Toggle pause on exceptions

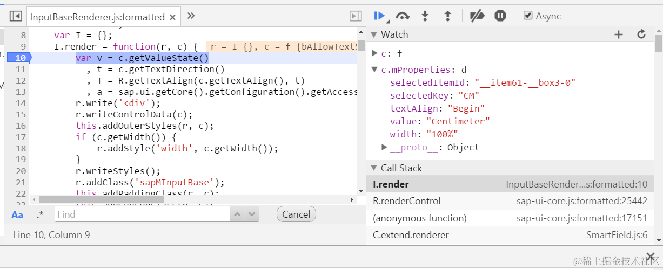pos(500,16)
